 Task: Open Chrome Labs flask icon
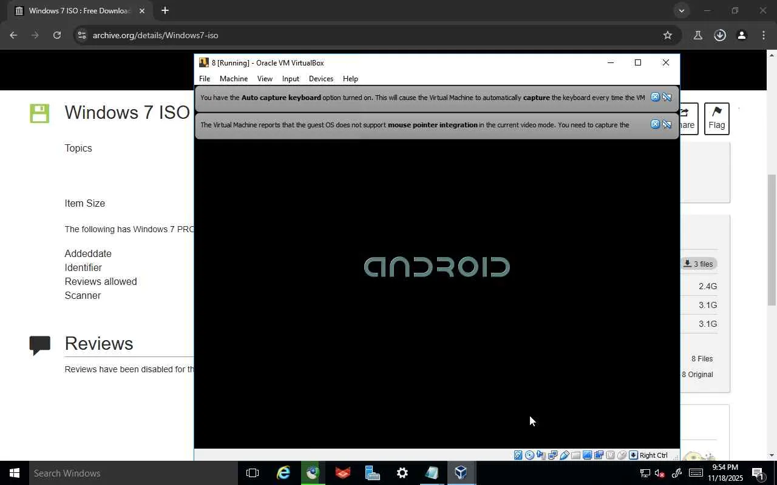698,35
